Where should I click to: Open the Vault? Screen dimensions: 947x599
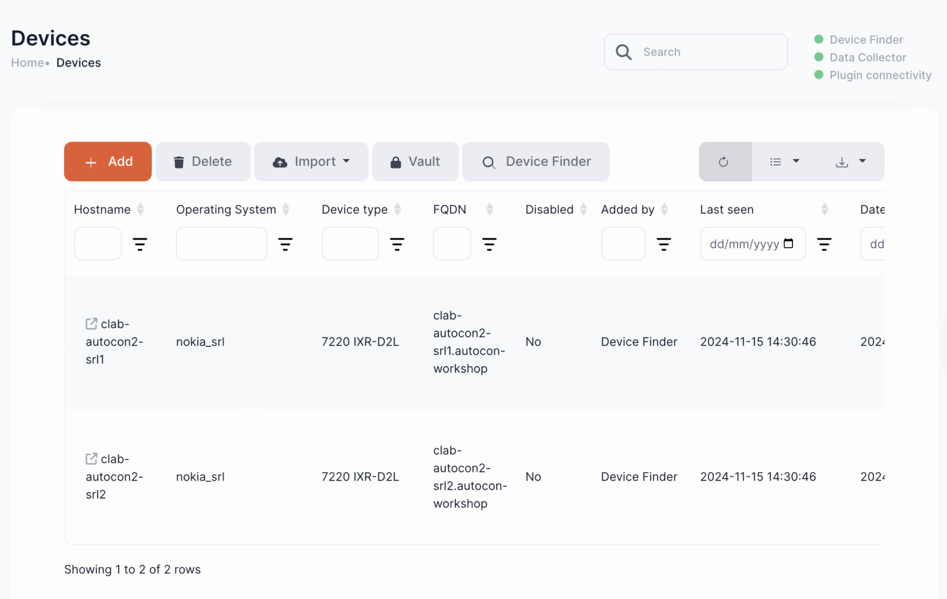point(415,162)
